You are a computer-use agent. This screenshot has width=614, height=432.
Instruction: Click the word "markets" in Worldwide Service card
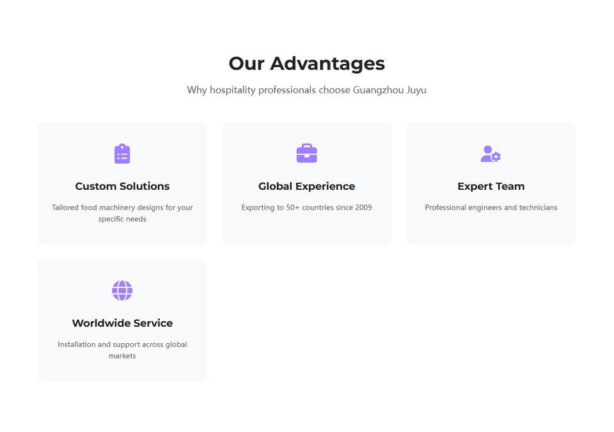pyautogui.click(x=122, y=356)
